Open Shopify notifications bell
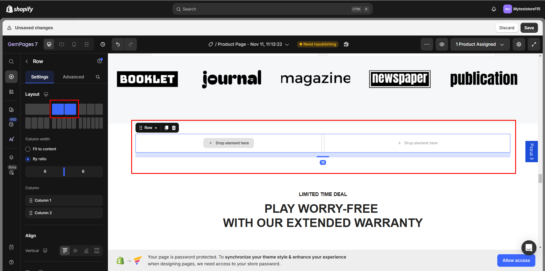This screenshot has width=545, height=271. (494, 9)
